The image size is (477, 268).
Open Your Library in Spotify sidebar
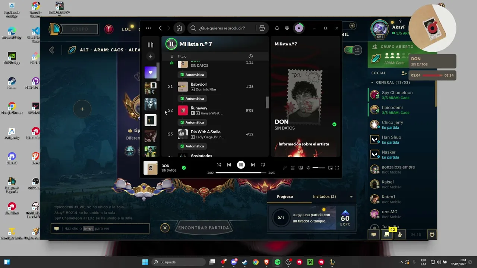(151, 45)
